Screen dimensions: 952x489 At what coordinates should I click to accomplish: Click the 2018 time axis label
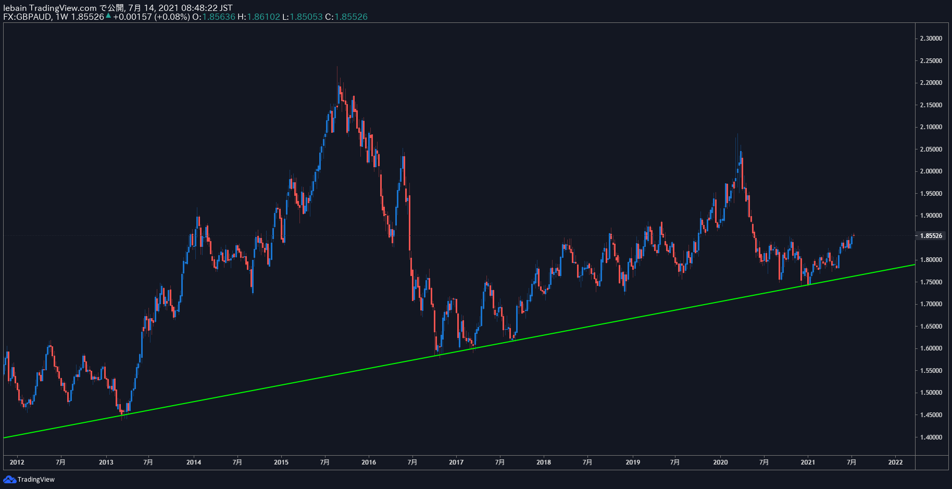(544, 462)
